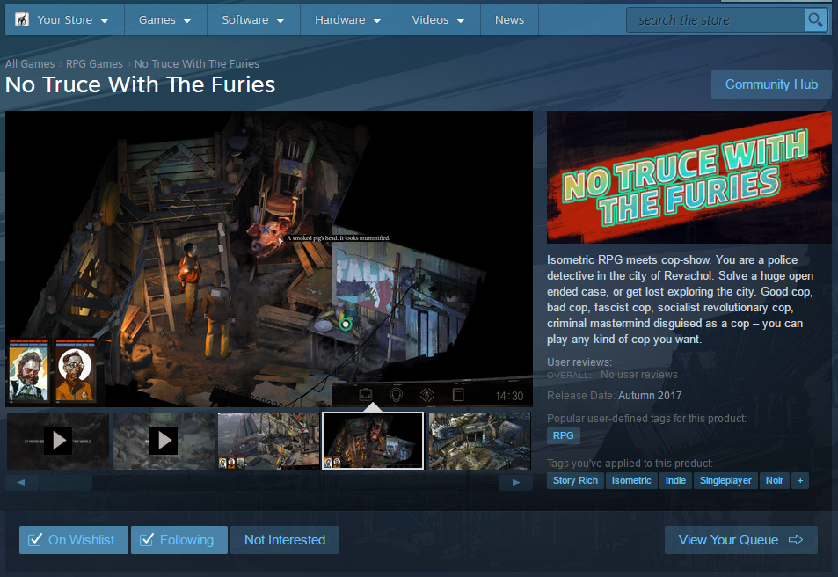Click the Indie tag

675,481
